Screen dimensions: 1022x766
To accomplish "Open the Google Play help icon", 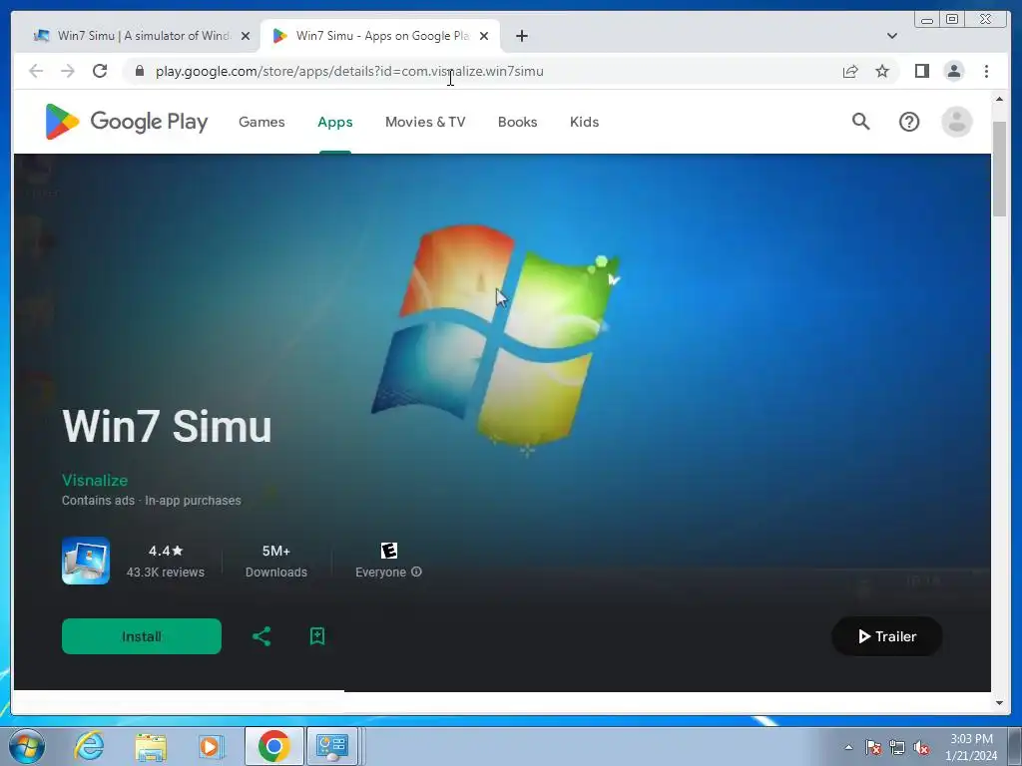I will (x=908, y=122).
